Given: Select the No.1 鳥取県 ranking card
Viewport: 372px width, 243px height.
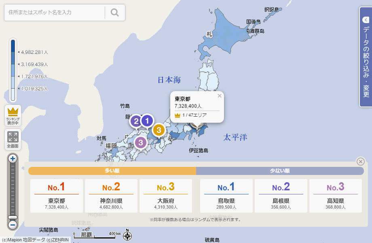Looking at the screenshot, I should click(226, 196).
